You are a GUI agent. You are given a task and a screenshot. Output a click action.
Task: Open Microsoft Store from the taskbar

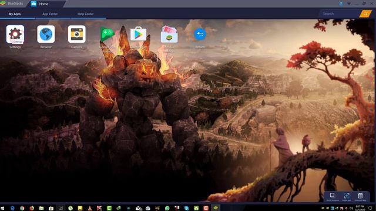point(51,209)
